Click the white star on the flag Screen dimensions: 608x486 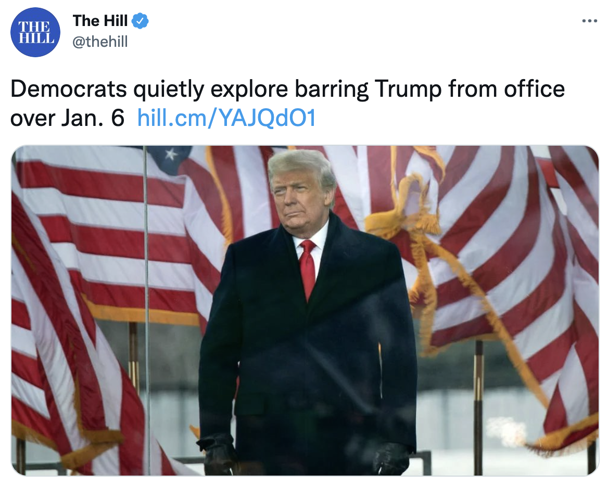pyautogui.click(x=171, y=155)
